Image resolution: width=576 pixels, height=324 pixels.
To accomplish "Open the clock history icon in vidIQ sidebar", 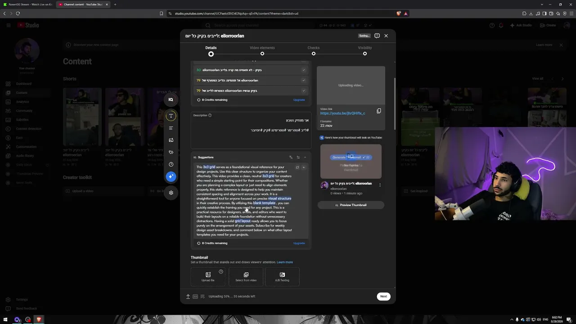I will coord(171,164).
